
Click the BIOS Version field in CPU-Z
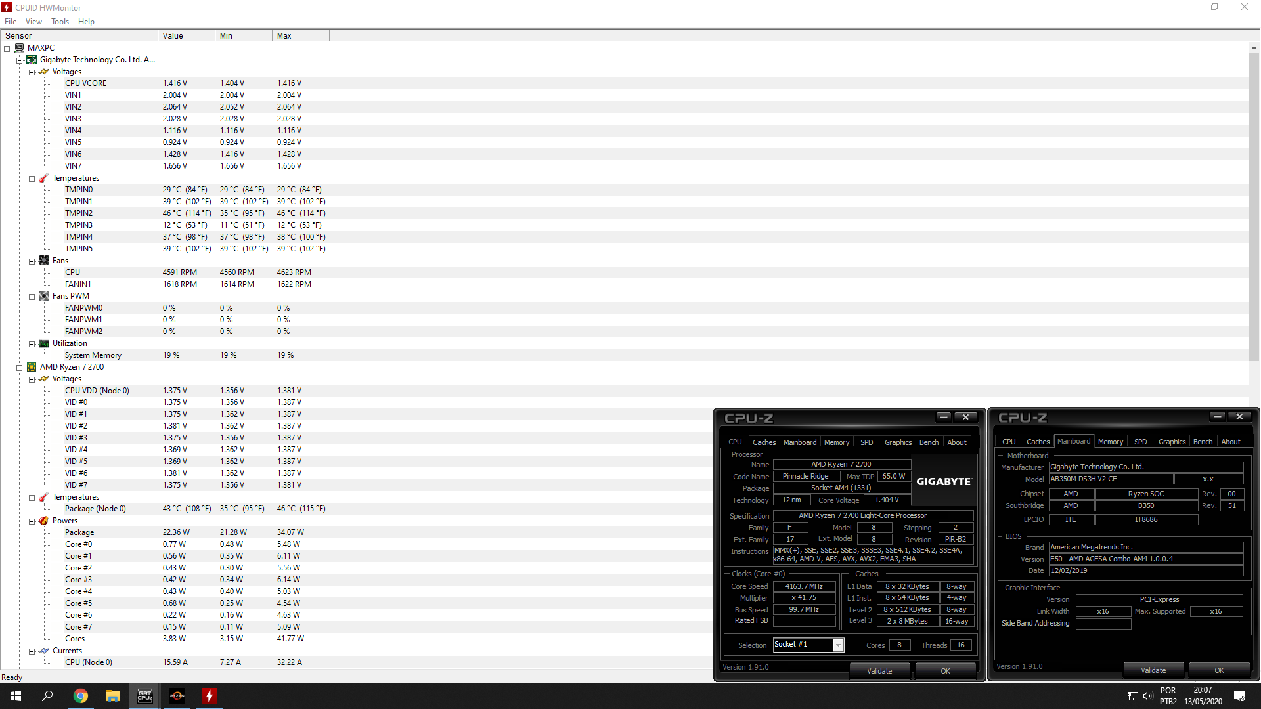click(x=1145, y=559)
